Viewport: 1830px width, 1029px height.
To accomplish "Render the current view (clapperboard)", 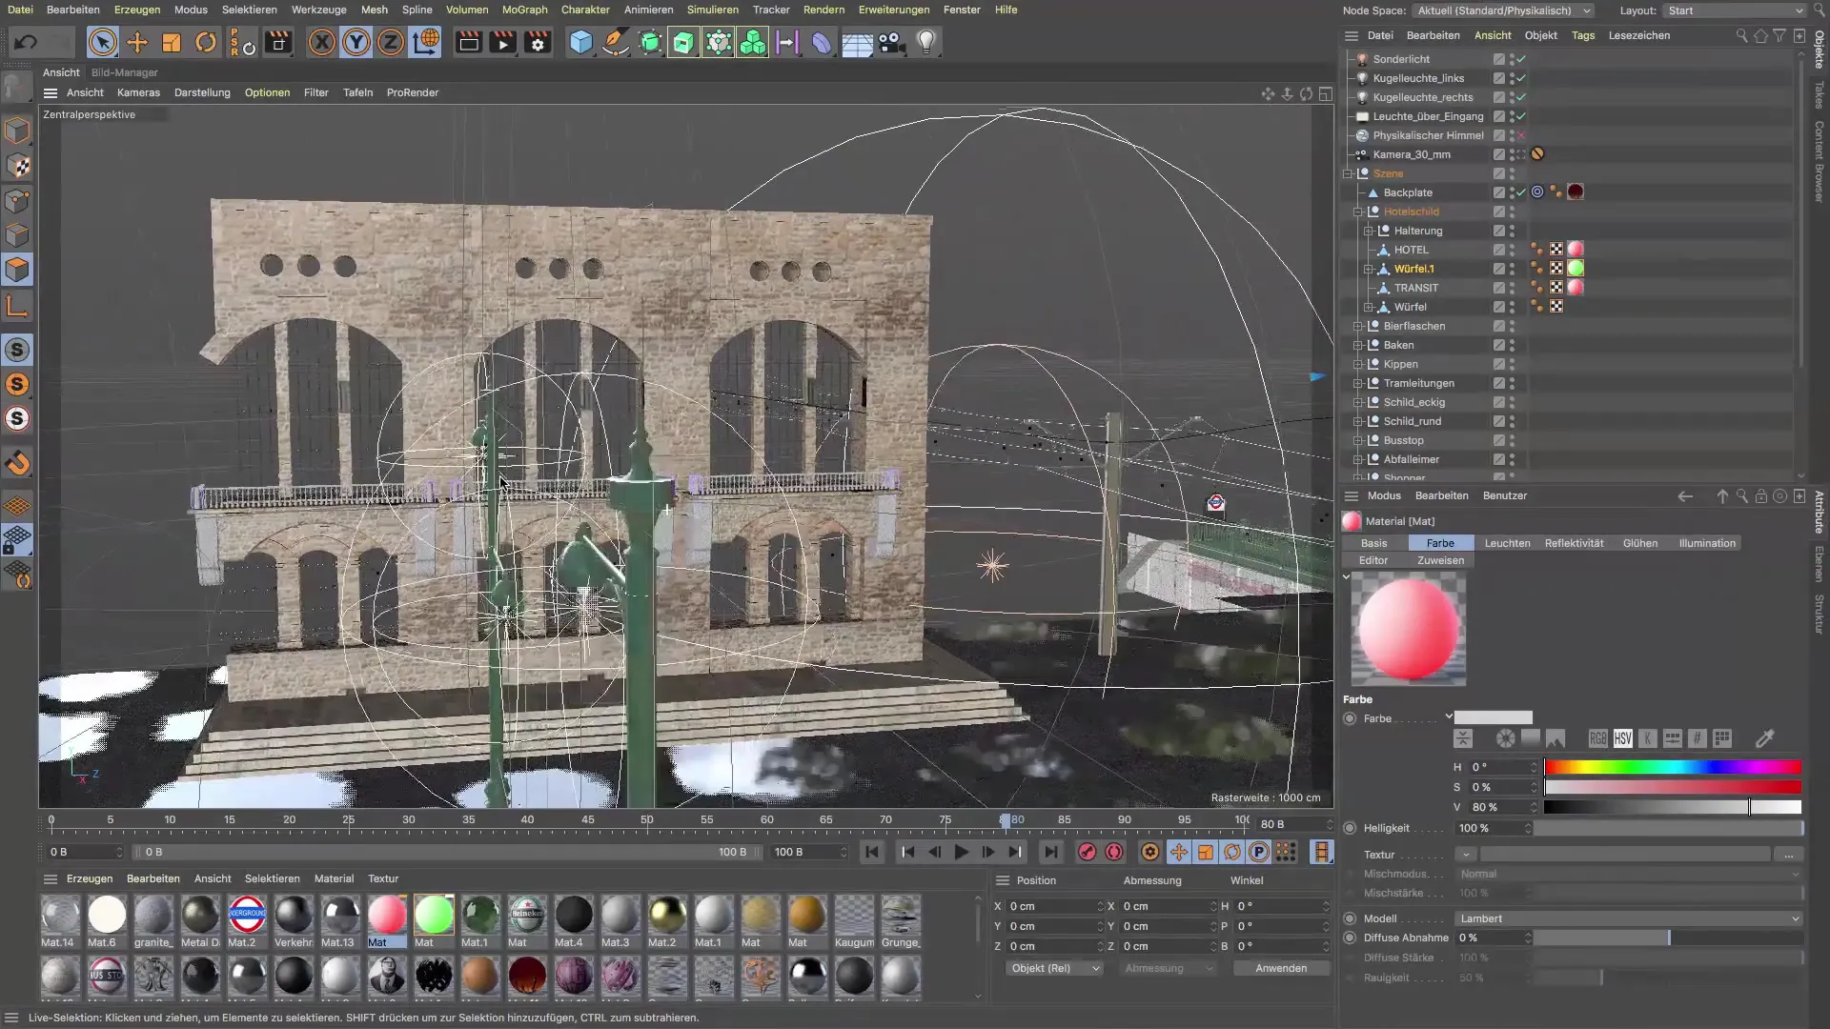I will tap(468, 43).
